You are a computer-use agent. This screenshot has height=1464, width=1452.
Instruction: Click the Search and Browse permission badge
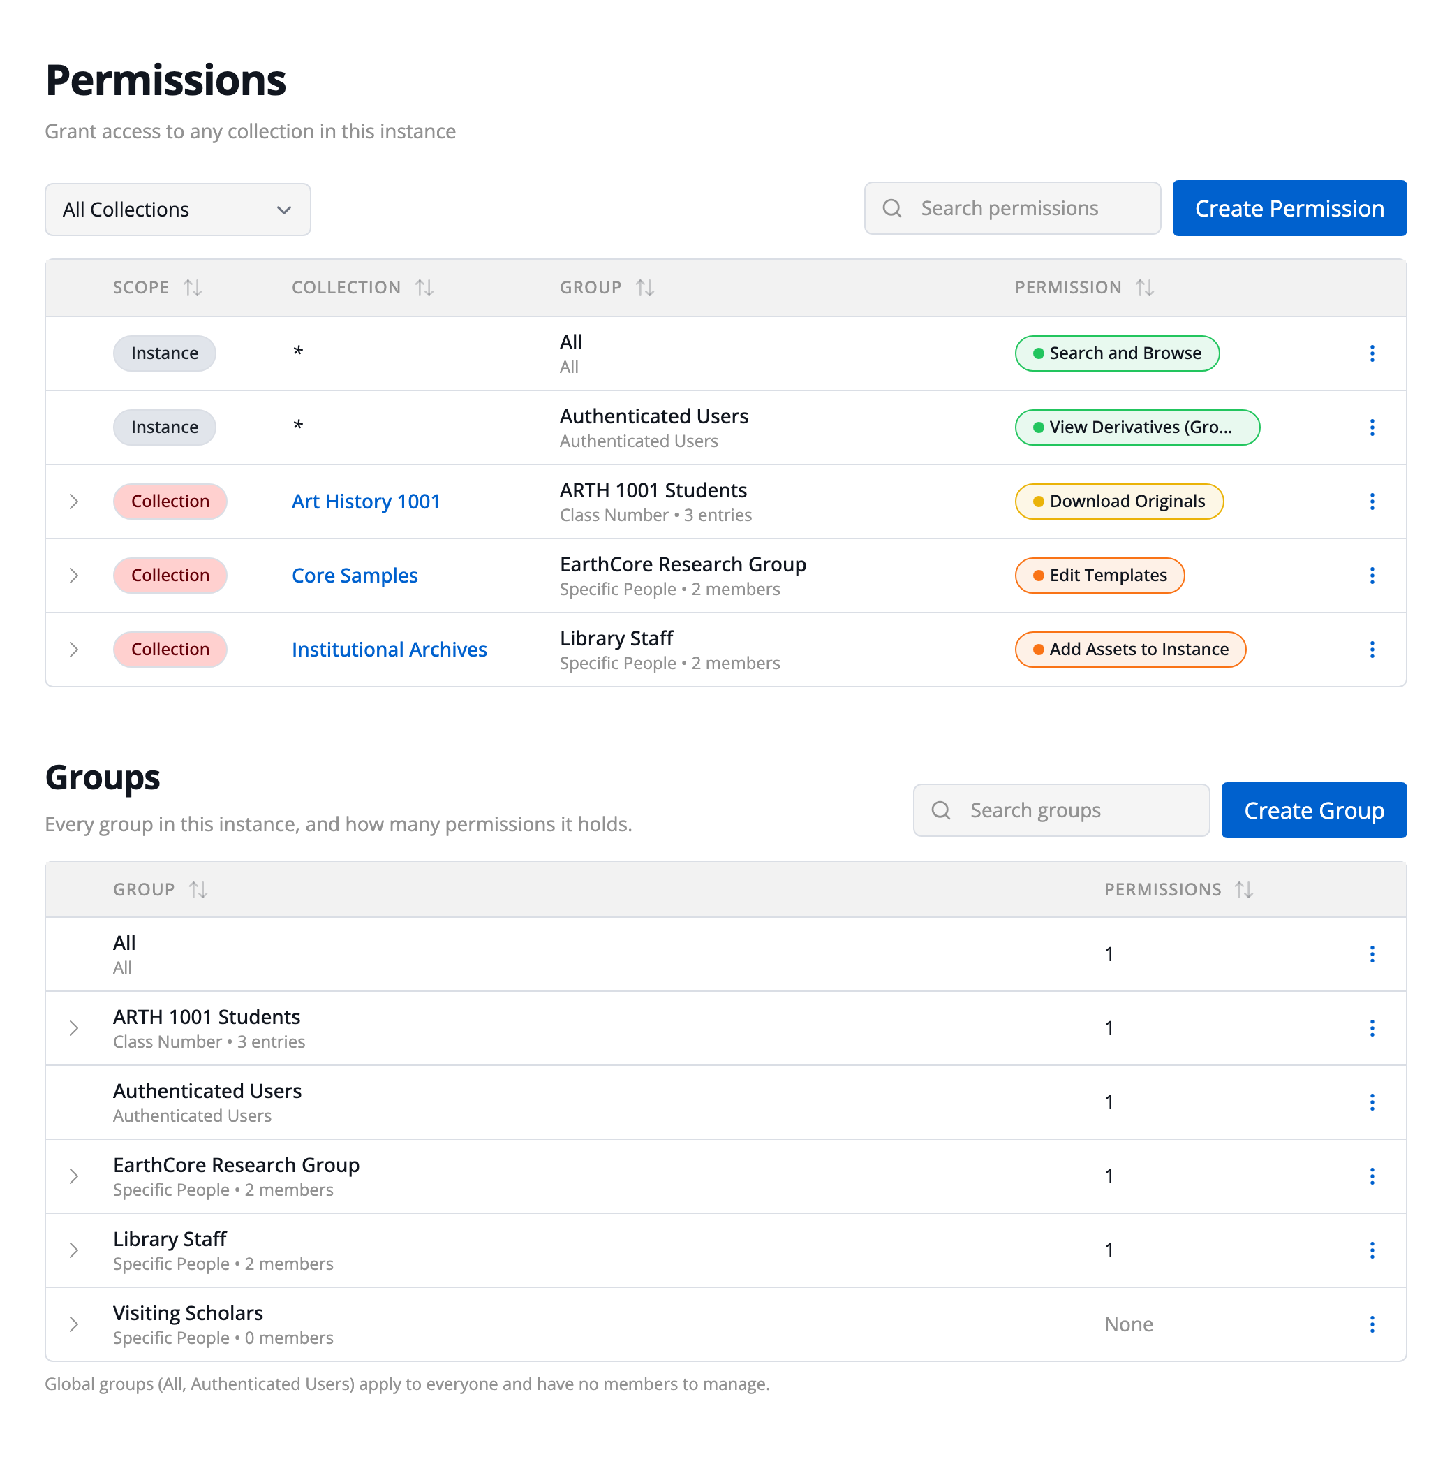(1117, 353)
